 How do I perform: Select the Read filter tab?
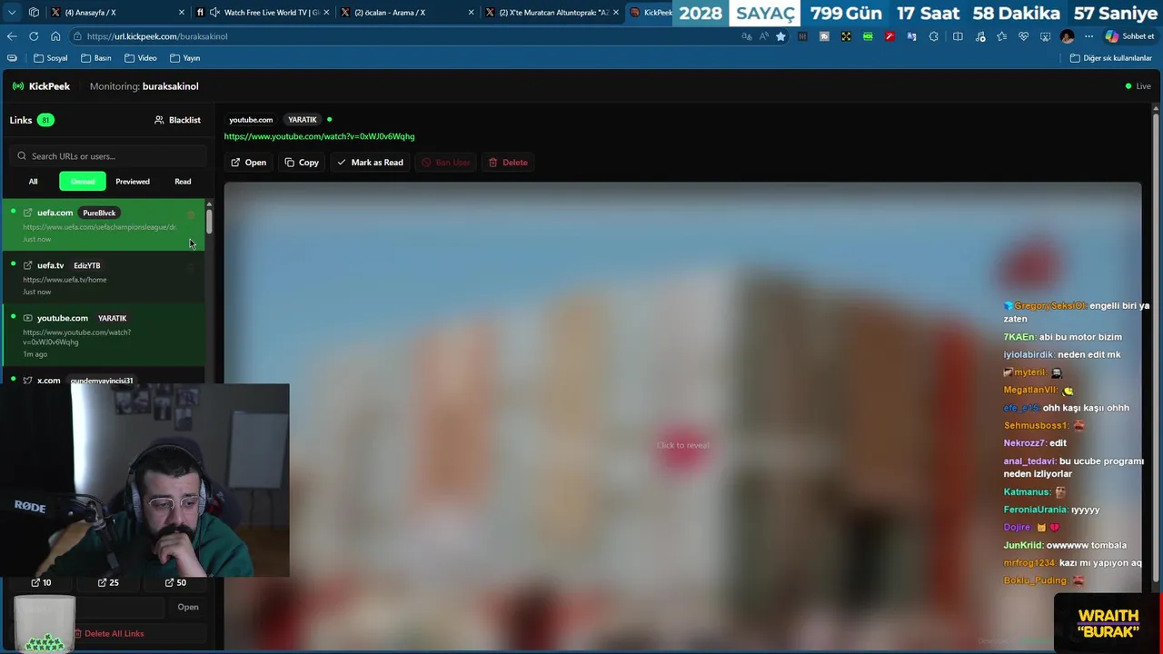183,182
